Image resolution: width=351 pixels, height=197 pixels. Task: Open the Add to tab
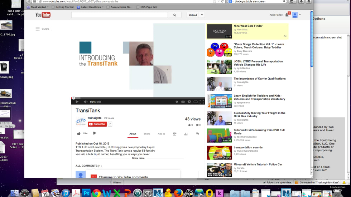(162, 134)
